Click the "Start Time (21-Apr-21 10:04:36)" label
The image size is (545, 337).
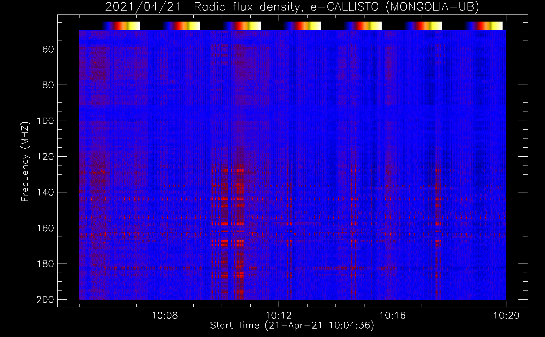click(x=292, y=325)
